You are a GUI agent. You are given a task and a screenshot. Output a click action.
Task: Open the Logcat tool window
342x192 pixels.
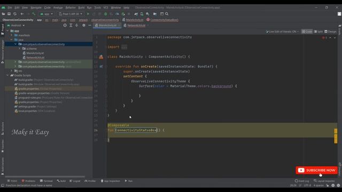(75, 181)
